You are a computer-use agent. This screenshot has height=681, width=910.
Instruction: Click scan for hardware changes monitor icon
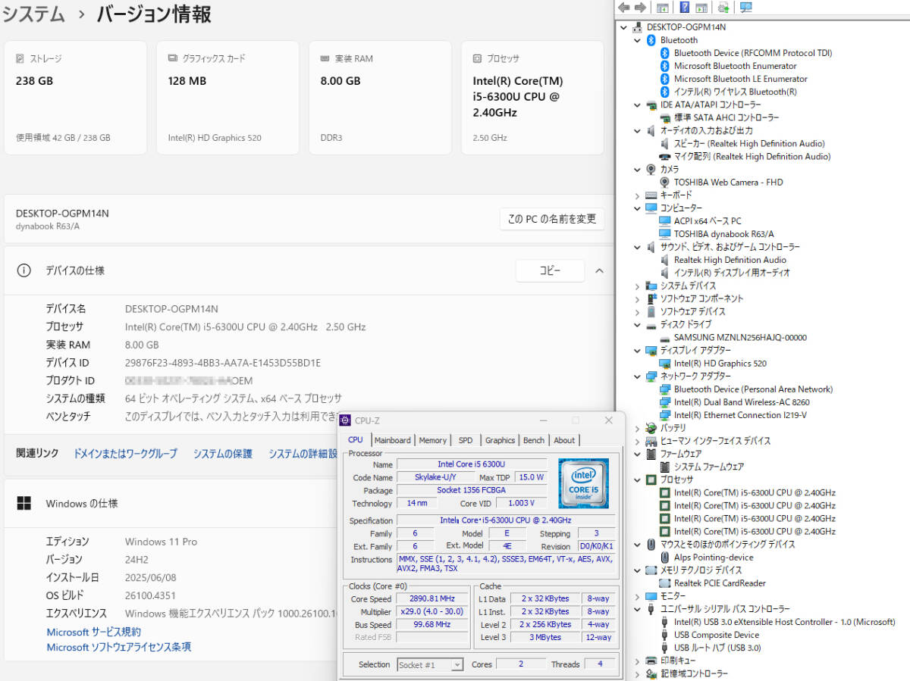click(746, 8)
